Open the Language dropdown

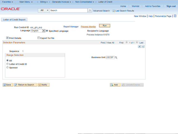[38, 31]
